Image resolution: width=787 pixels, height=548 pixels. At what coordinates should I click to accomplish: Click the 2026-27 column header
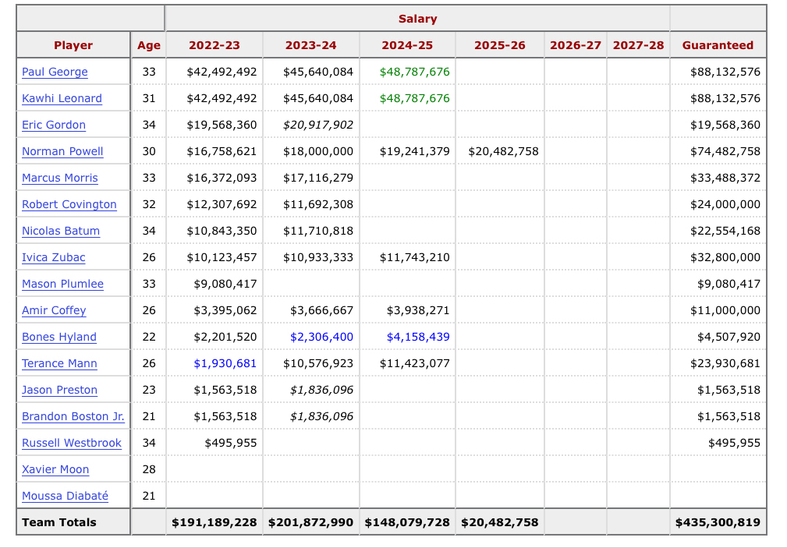tap(575, 45)
